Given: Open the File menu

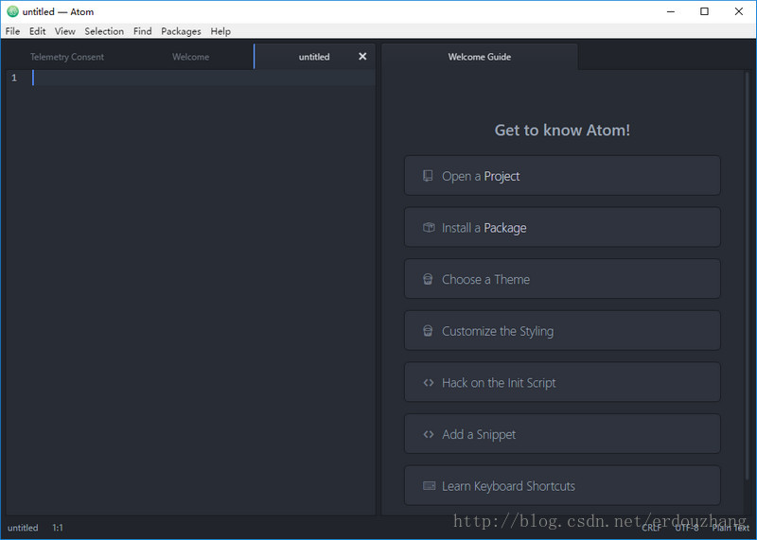Looking at the screenshot, I should pyautogui.click(x=12, y=31).
